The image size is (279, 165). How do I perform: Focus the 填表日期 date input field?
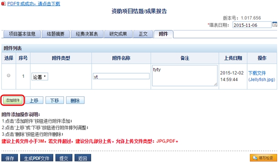[252, 25]
